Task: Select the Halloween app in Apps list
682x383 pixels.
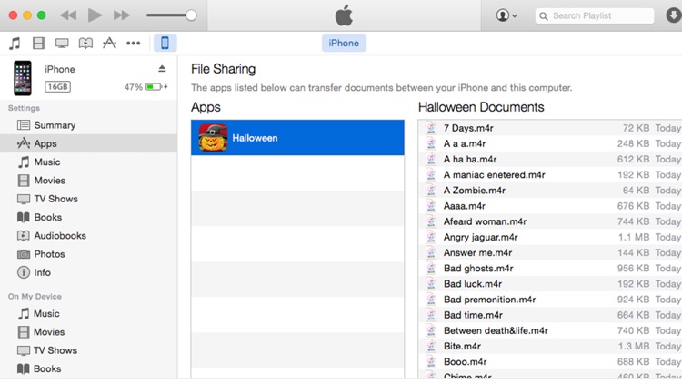Action: coord(297,138)
